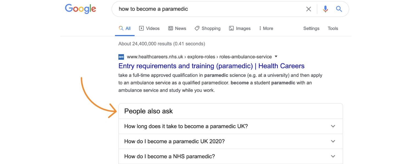The height and width of the screenshot is (164, 412).
Task: Clear the search query with the X icon
Action: [x=308, y=9]
